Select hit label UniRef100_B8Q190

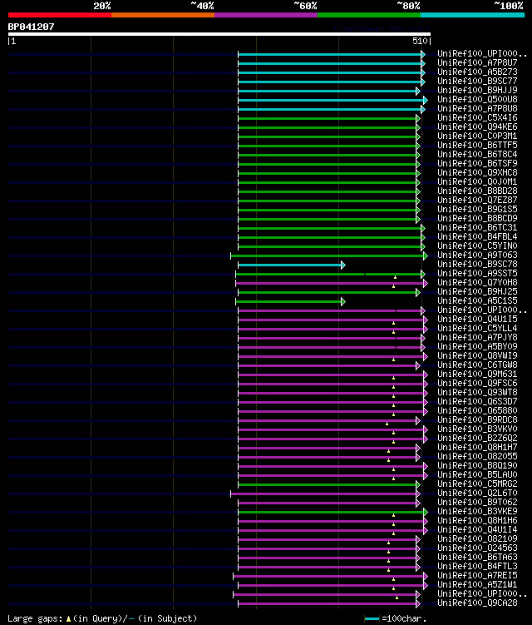(477, 466)
